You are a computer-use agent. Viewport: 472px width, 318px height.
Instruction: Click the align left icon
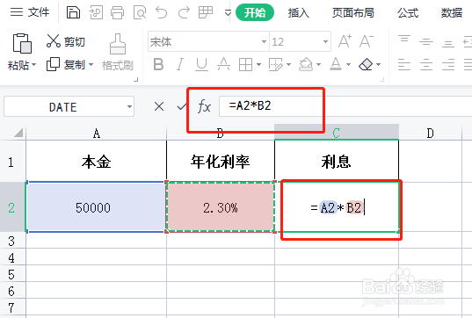click(x=404, y=64)
